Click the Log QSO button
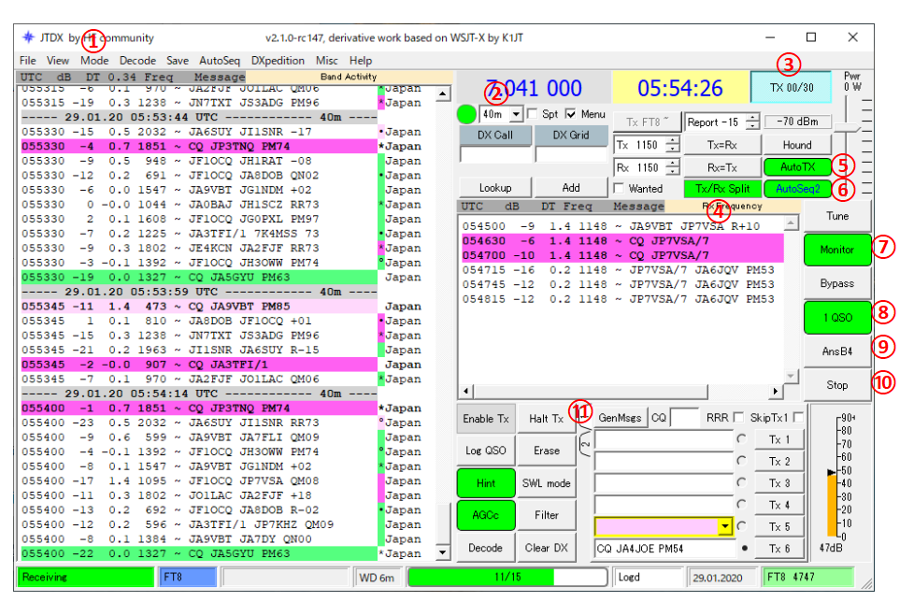The width and height of the screenshot is (914, 616). [486, 451]
